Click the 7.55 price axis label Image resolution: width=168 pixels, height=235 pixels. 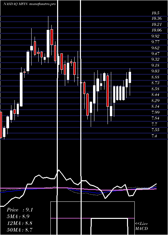pos(155,130)
